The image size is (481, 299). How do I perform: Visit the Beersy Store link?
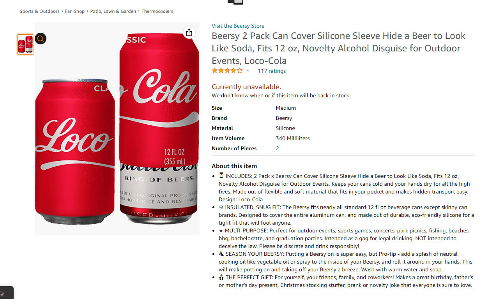(238, 26)
